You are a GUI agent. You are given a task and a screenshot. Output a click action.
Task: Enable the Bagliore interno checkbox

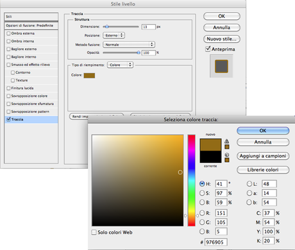(x=8, y=57)
